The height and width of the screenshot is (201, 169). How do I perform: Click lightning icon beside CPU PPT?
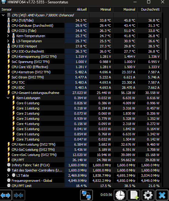click(x=8, y=160)
